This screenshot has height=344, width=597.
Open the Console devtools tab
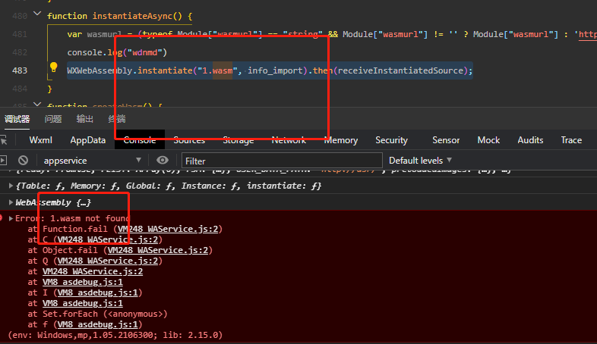pyautogui.click(x=140, y=140)
